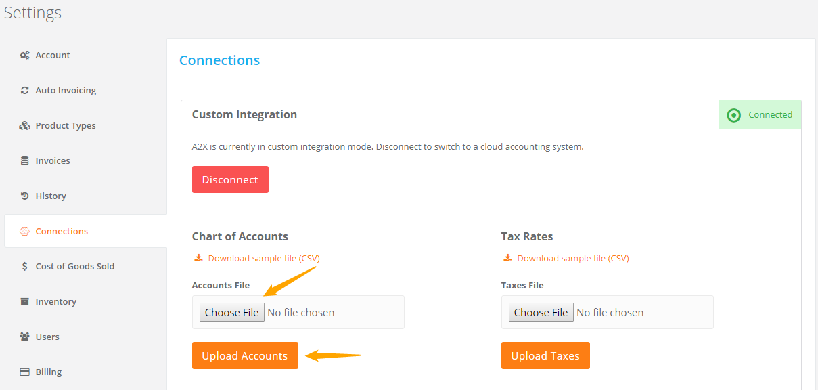Click the Auto Invoicing refresh icon
The width and height of the screenshot is (818, 390).
point(24,90)
